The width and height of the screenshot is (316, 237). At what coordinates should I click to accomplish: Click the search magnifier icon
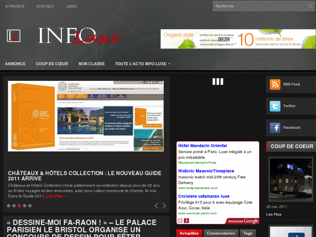tap(310, 6)
